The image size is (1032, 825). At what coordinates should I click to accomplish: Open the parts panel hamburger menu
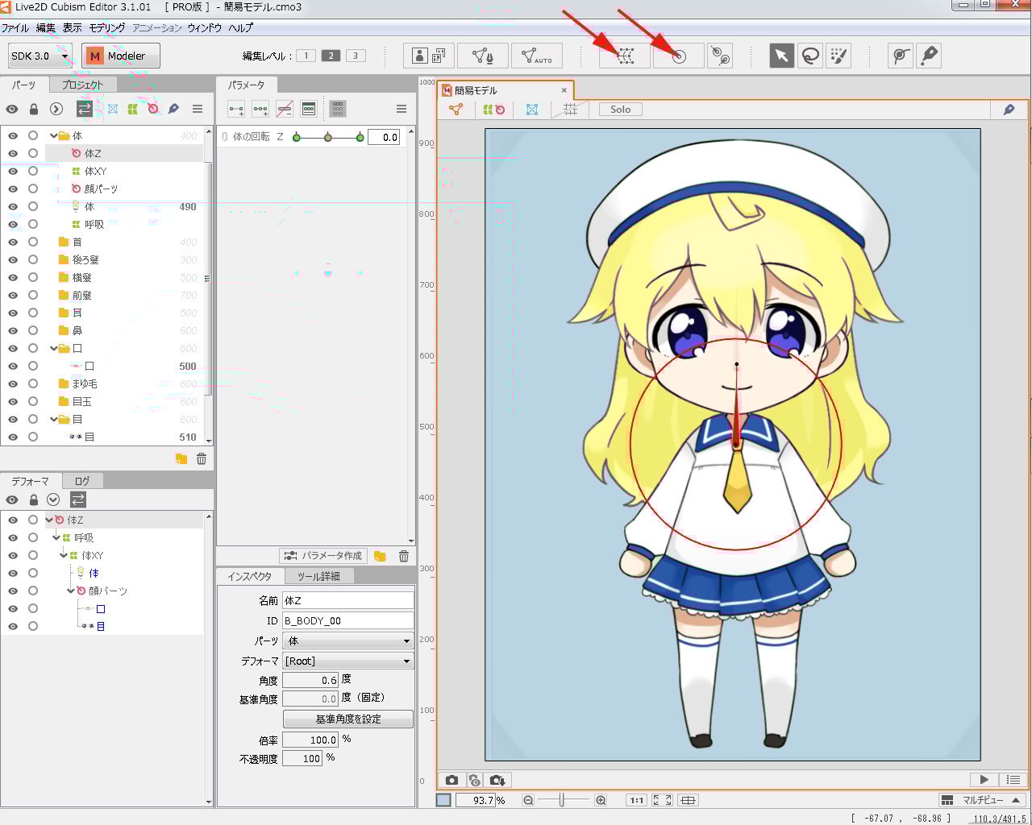(x=198, y=109)
